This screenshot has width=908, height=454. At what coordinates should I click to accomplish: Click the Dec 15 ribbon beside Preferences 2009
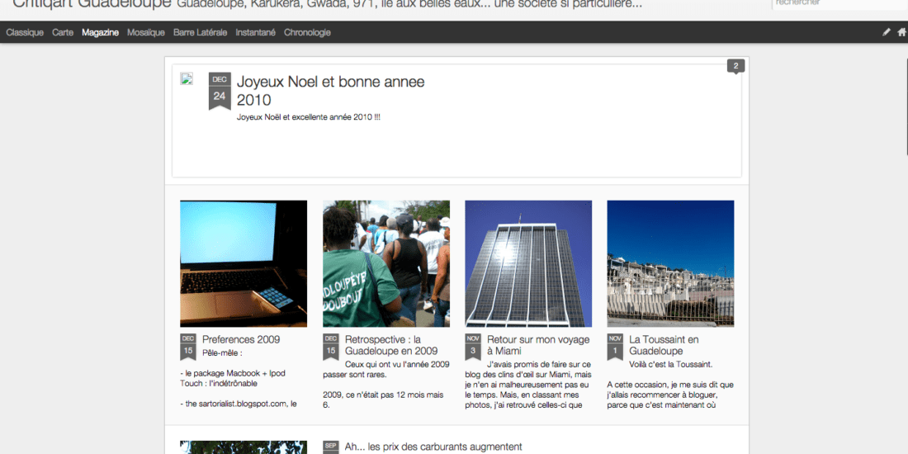[188, 346]
